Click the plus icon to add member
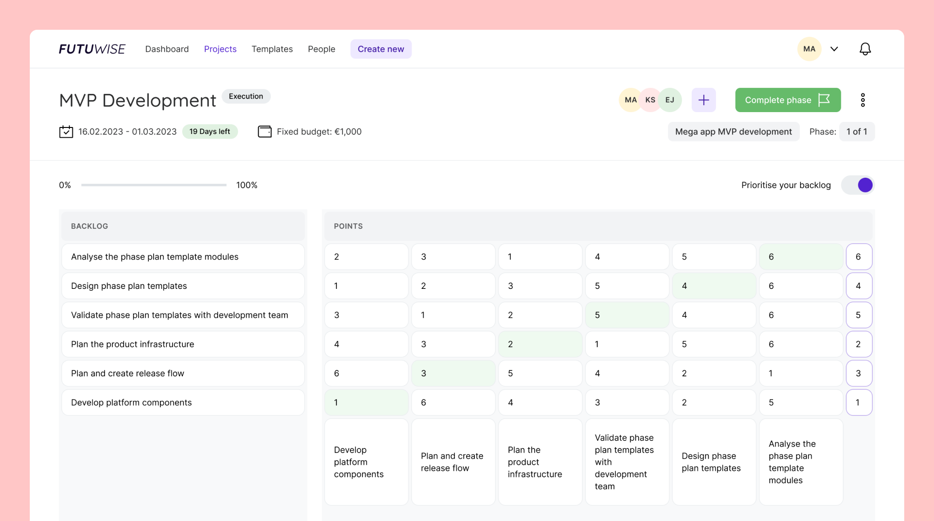Image resolution: width=934 pixels, height=521 pixels. point(703,100)
